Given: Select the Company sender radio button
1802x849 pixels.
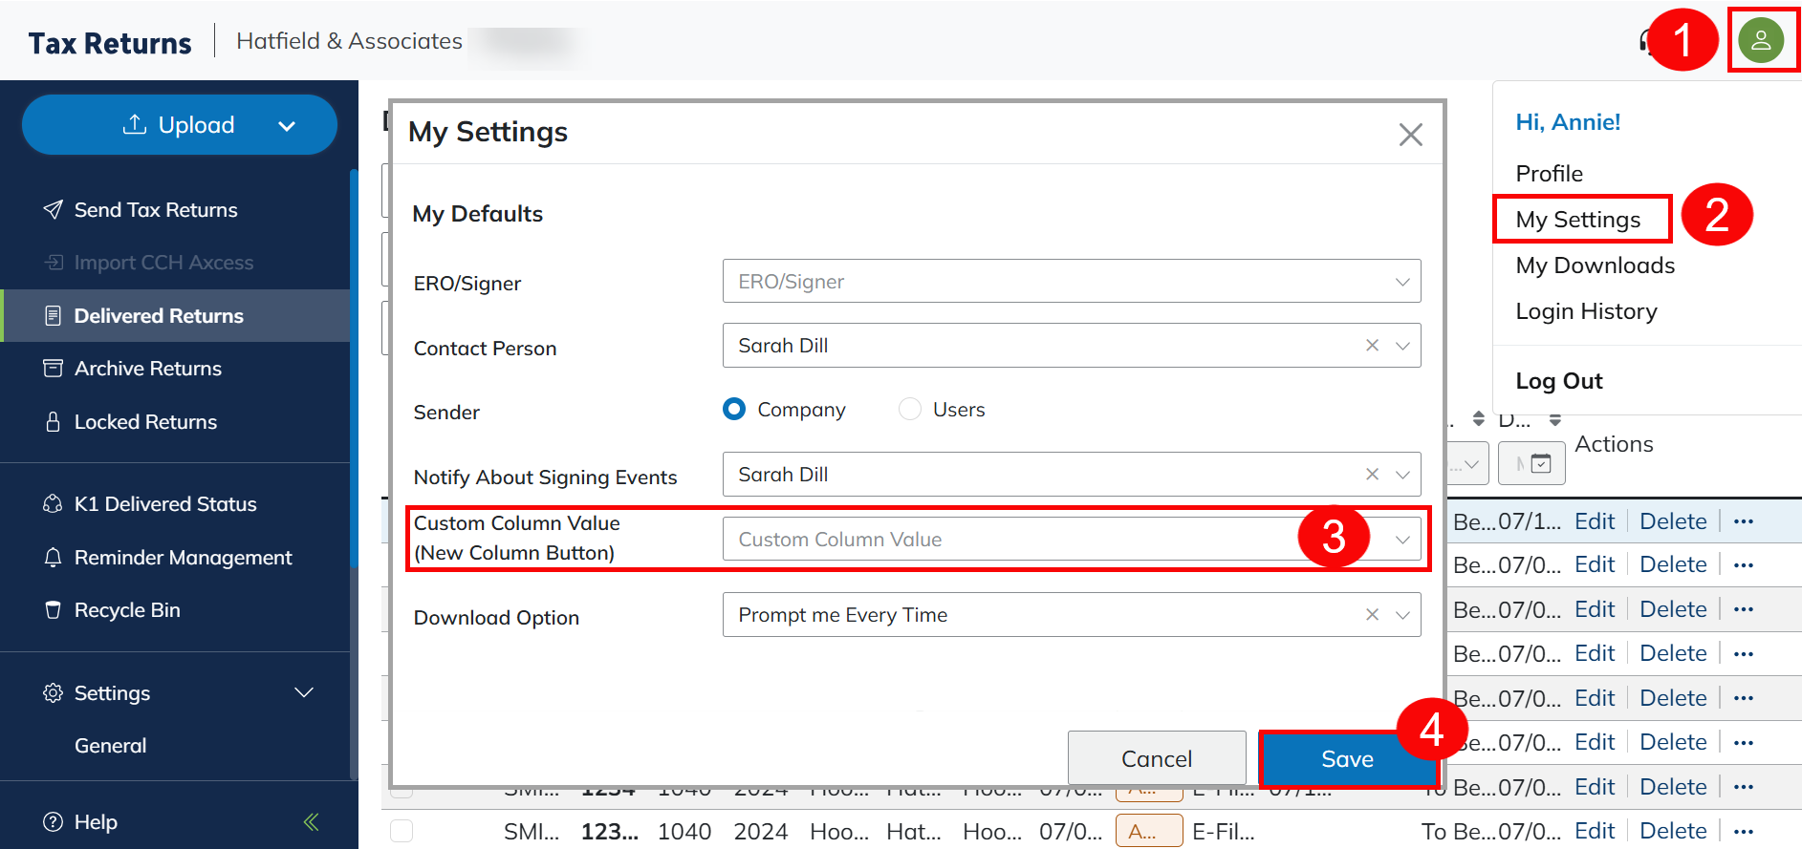Looking at the screenshot, I should (x=734, y=410).
